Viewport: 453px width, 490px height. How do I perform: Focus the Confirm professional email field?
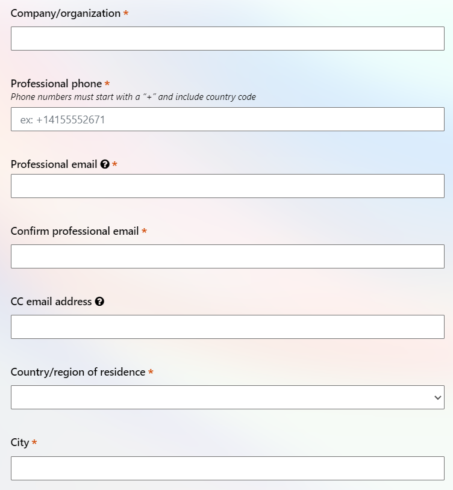click(228, 256)
